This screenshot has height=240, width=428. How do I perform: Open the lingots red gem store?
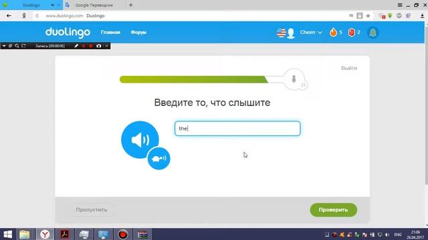352,33
